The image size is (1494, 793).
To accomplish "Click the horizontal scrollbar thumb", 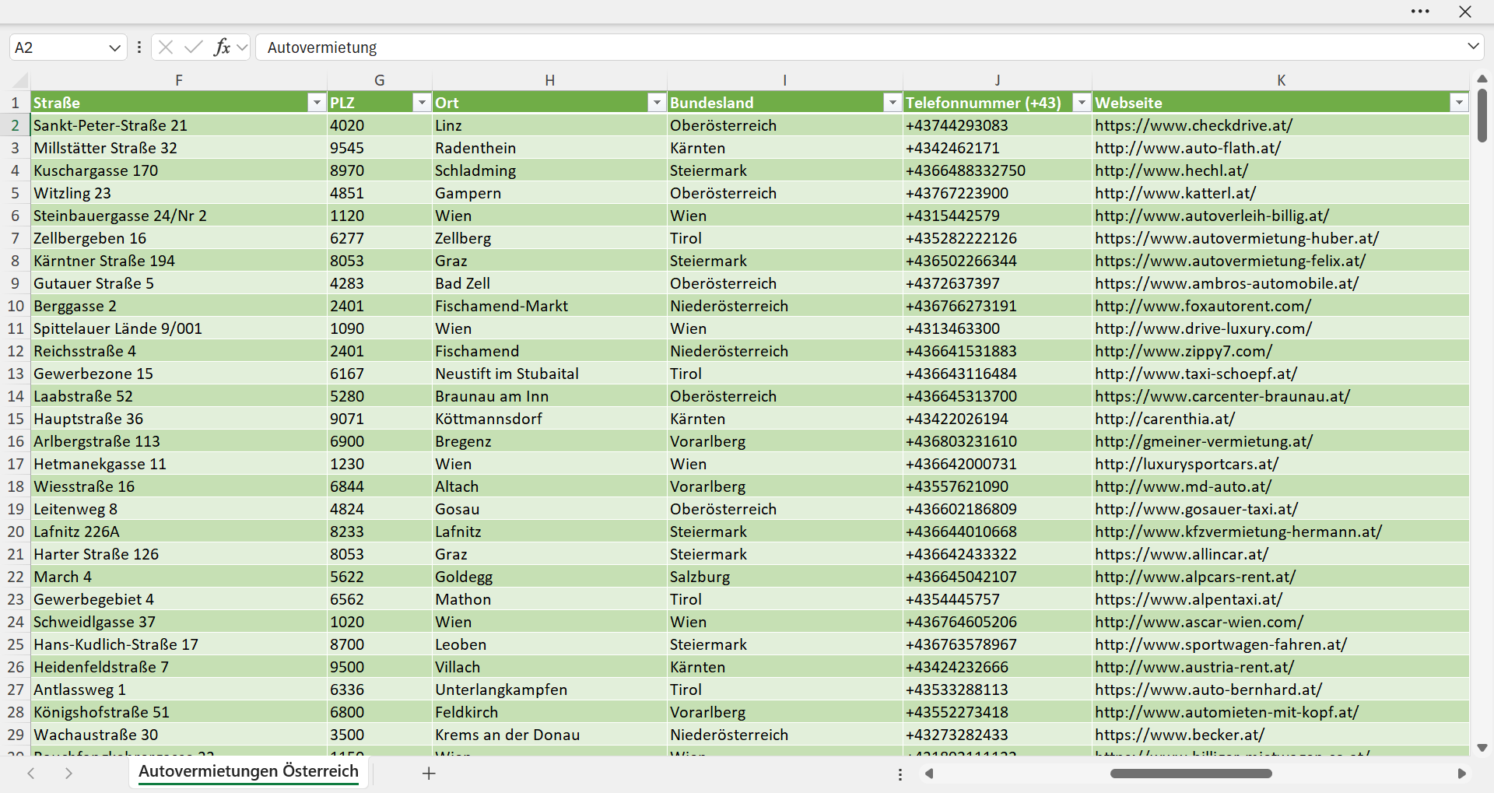I will pos(1191,774).
